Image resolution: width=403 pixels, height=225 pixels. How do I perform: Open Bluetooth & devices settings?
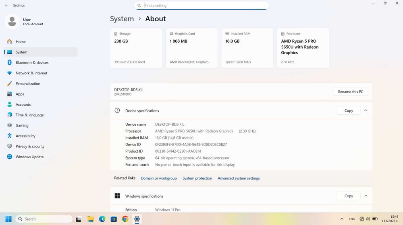click(x=41, y=63)
